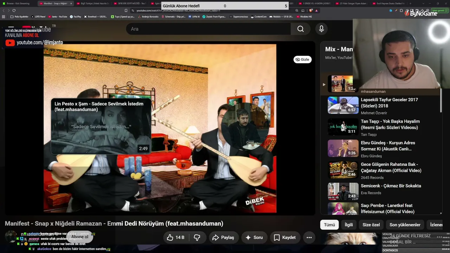Open Brave Rewards triangle icon

(x=316, y=11)
